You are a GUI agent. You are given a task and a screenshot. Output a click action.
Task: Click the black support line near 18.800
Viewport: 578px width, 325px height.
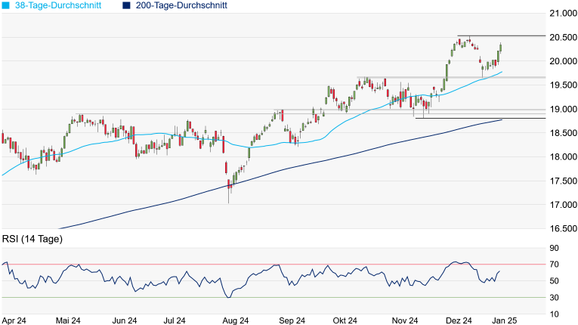click(x=461, y=119)
